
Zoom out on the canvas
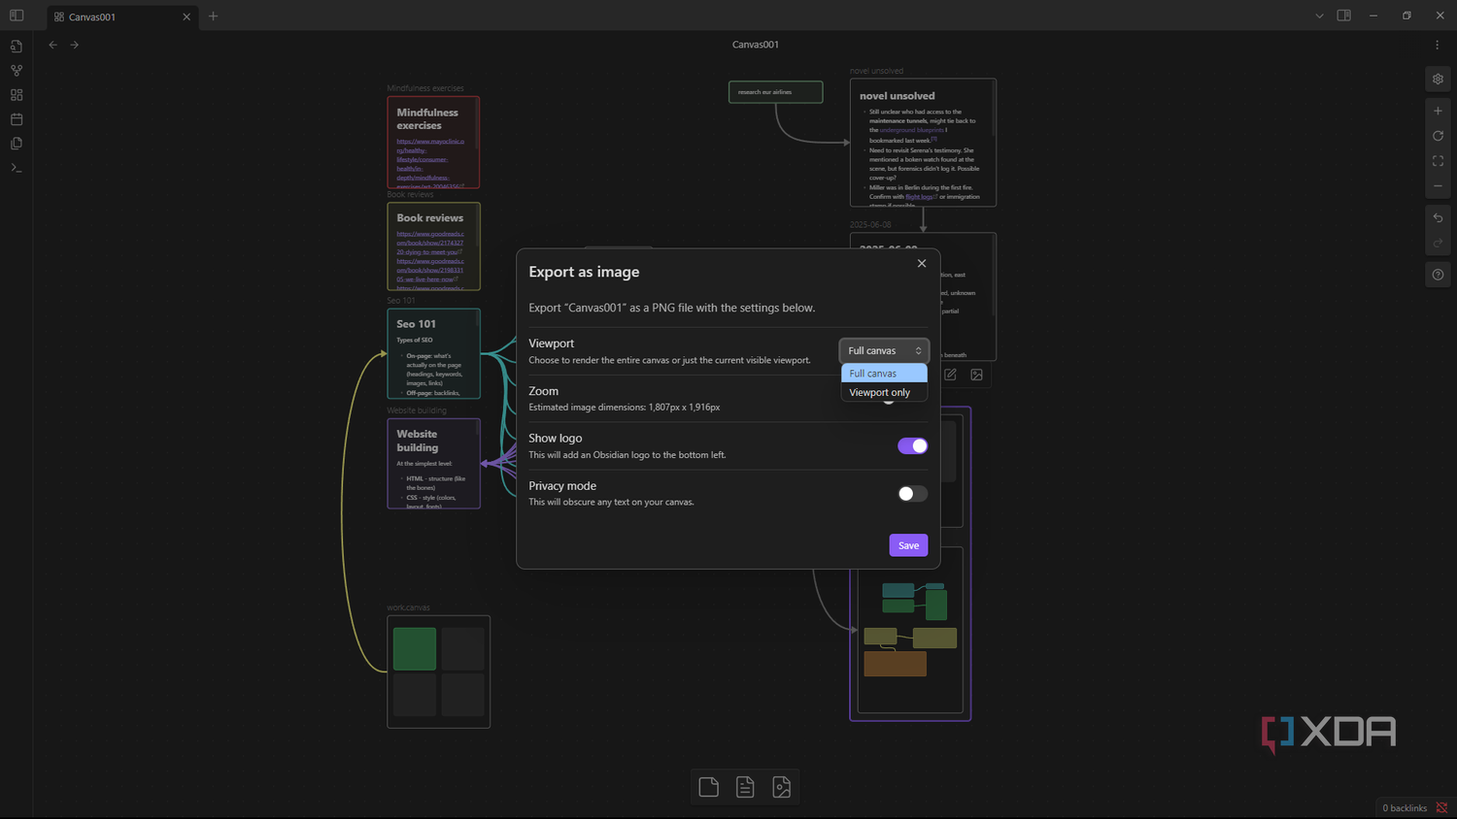(1438, 186)
